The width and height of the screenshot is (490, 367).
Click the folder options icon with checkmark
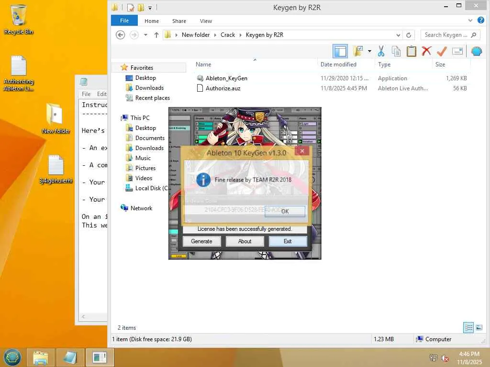pos(358,51)
